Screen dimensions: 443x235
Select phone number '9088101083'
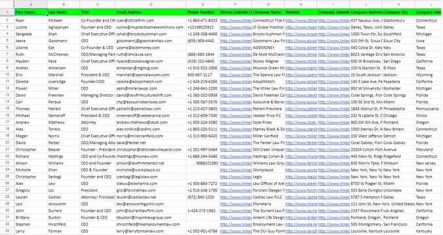(203, 163)
